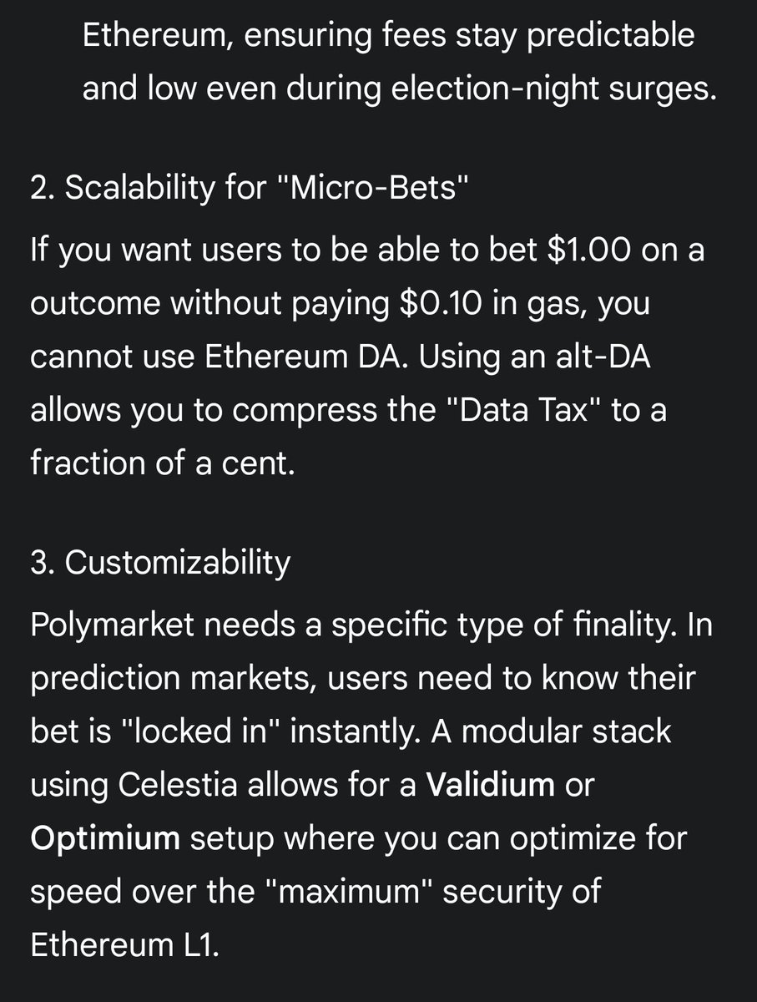Click "Ethereum L1." at the end
Viewport: 757px width, 1002px height.
pyautogui.click(x=124, y=945)
